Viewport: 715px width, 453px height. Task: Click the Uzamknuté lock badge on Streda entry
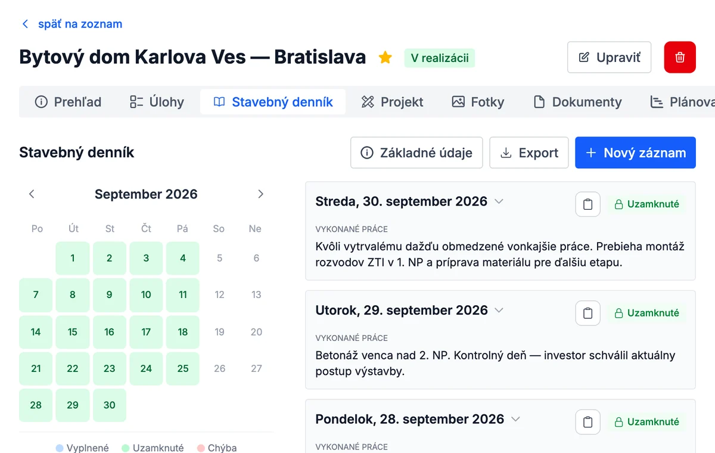pos(646,204)
